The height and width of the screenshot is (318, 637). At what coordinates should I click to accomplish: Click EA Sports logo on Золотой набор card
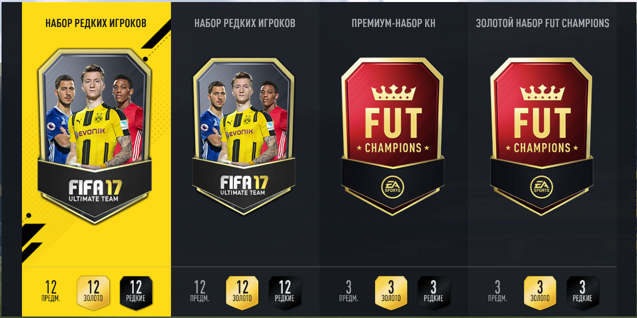pyautogui.click(x=542, y=187)
